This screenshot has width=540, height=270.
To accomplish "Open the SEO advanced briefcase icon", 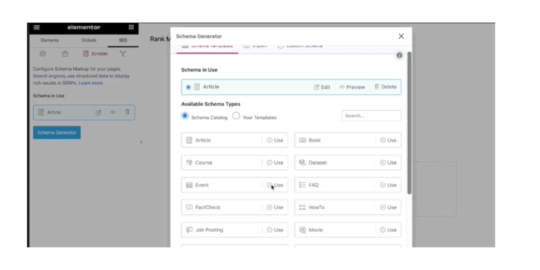I will 65,54.
